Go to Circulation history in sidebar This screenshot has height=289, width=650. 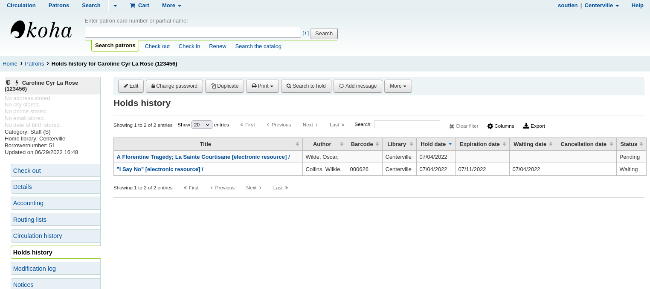[38, 236]
